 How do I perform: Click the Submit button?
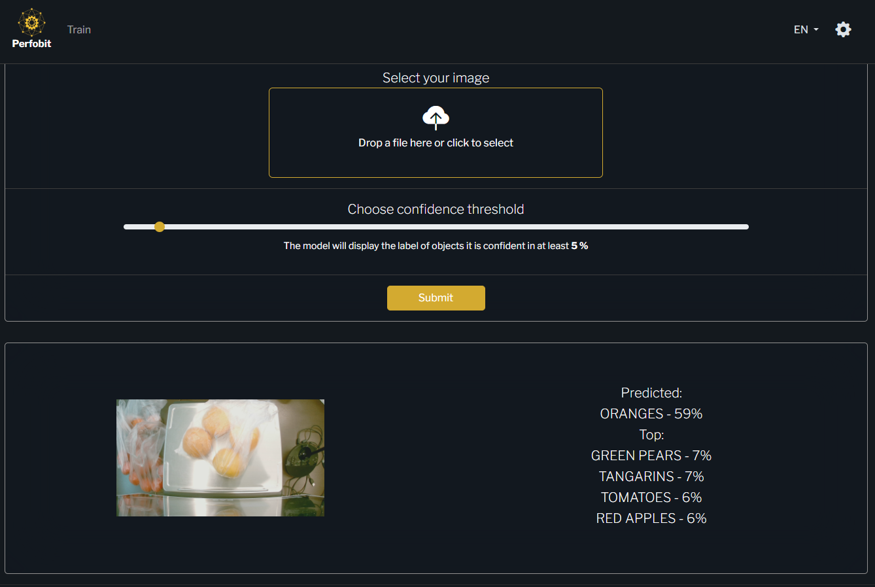tap(436, 298)
